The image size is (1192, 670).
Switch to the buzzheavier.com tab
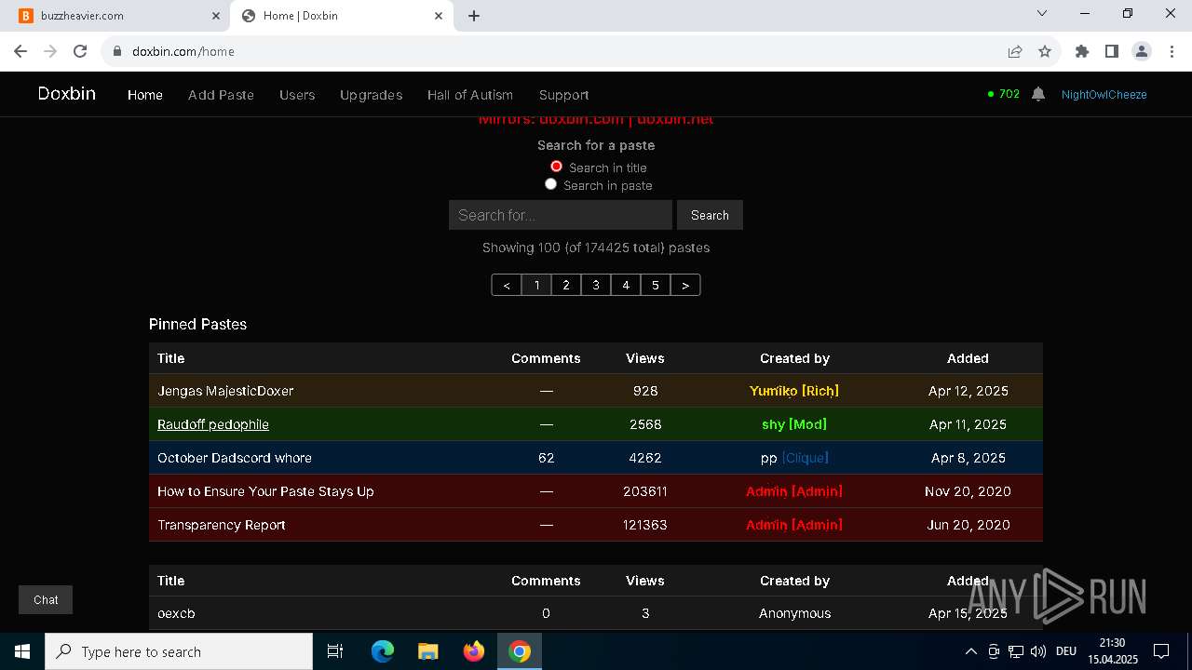pyautogui.click(x=117, y=16)
